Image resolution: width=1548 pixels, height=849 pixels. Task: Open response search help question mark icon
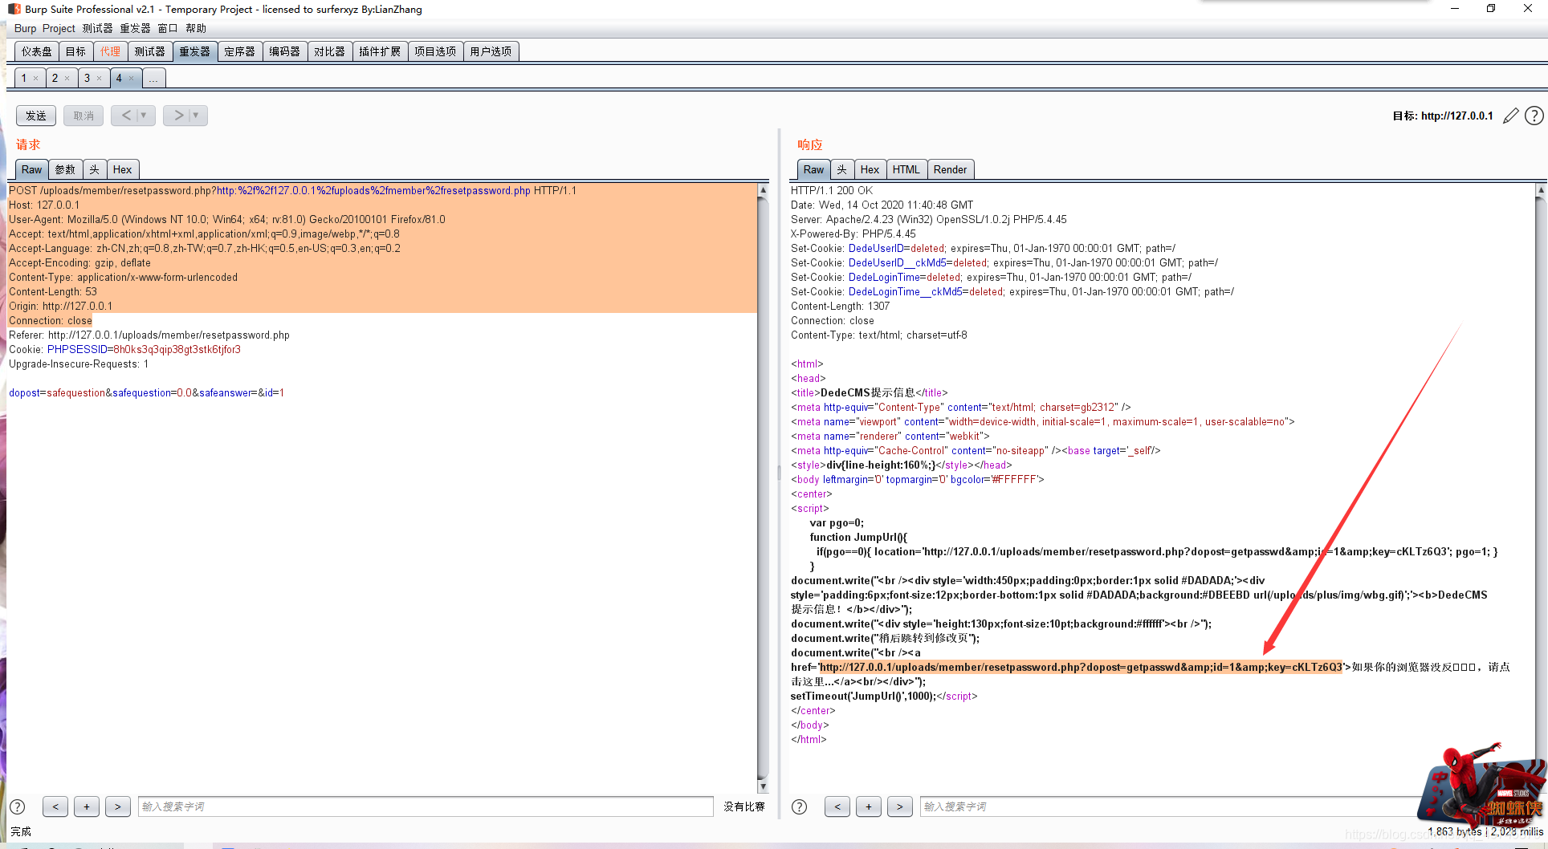800,807
